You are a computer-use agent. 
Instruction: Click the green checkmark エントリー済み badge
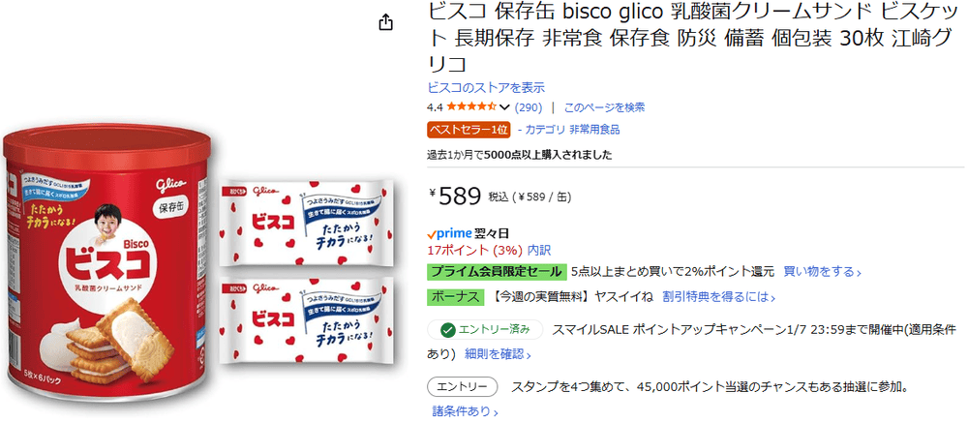tap(484, 329)
